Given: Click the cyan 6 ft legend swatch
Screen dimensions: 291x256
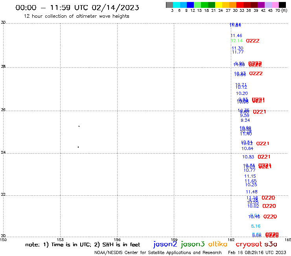Looking at the screenshot, I should (177, 5).
